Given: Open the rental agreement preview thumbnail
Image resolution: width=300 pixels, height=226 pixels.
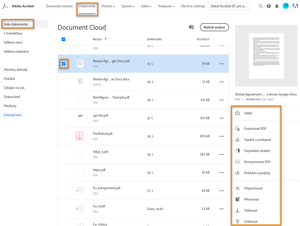Looking at the screenshot, I should point(266,56).
